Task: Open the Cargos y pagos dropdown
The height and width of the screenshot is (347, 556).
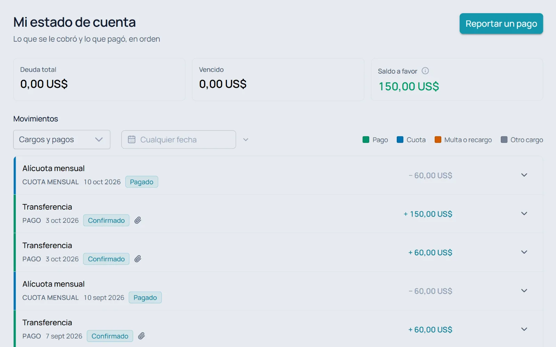Action: 62,139
